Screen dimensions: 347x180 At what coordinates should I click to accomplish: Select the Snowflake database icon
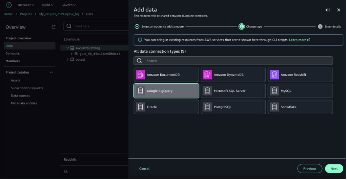pyautogui.click(x=274, y=107)
